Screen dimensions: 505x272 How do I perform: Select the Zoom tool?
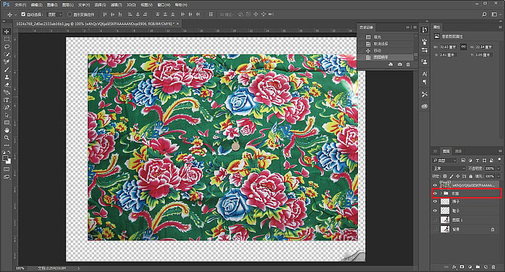coord(6,138)
